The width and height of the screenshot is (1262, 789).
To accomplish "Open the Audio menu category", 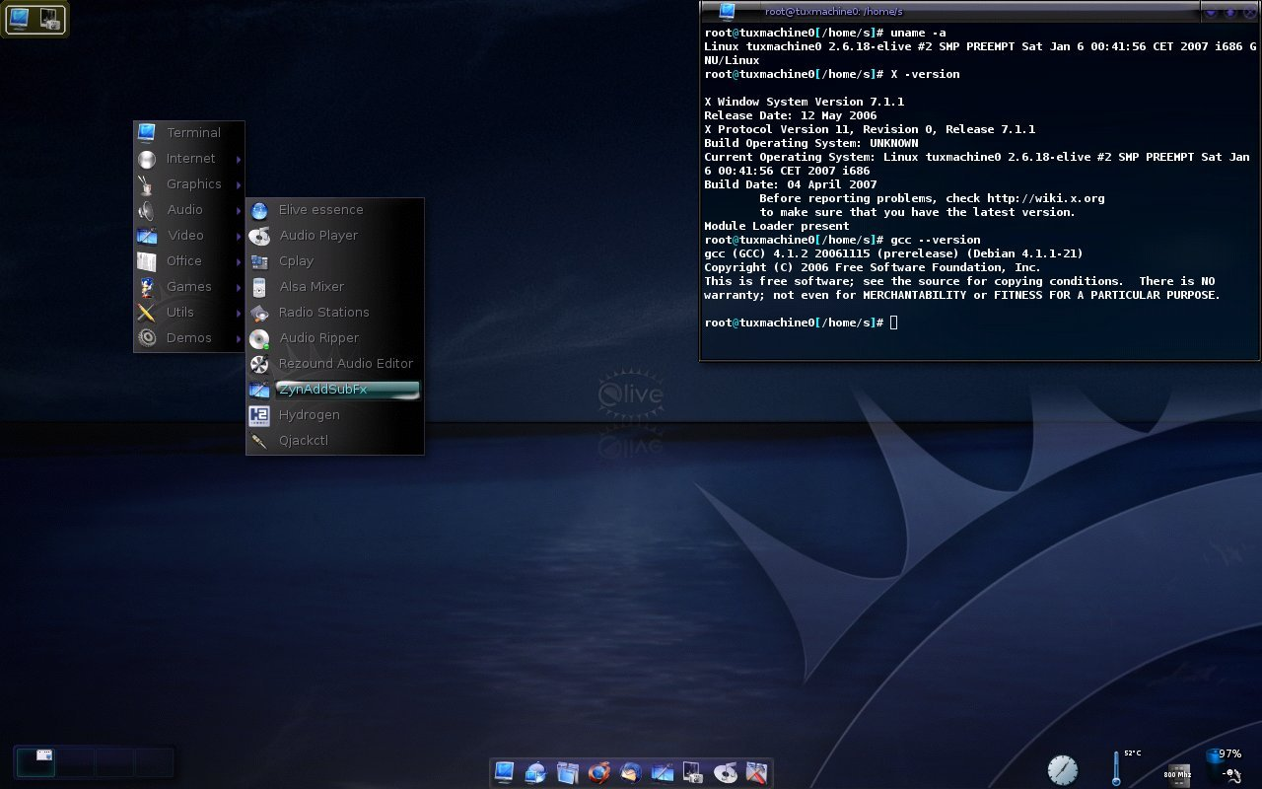I will pos(189,210).
